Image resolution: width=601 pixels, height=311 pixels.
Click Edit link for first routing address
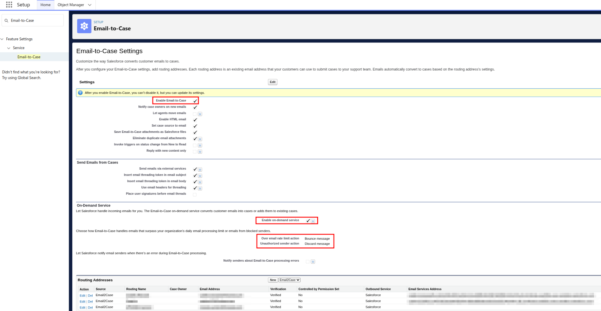[82, 295]
